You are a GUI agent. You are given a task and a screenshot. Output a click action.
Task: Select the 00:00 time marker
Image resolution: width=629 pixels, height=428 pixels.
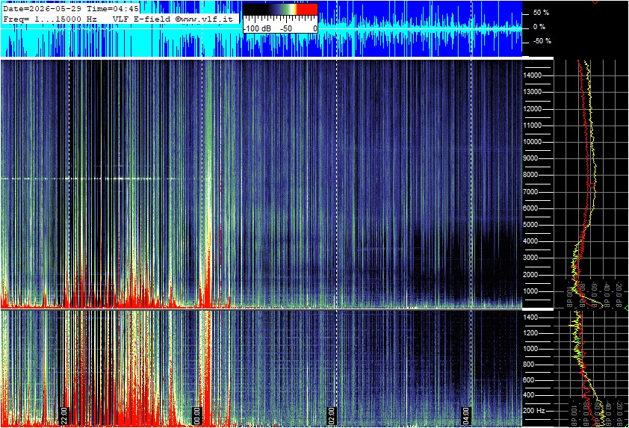coord(196,415)
